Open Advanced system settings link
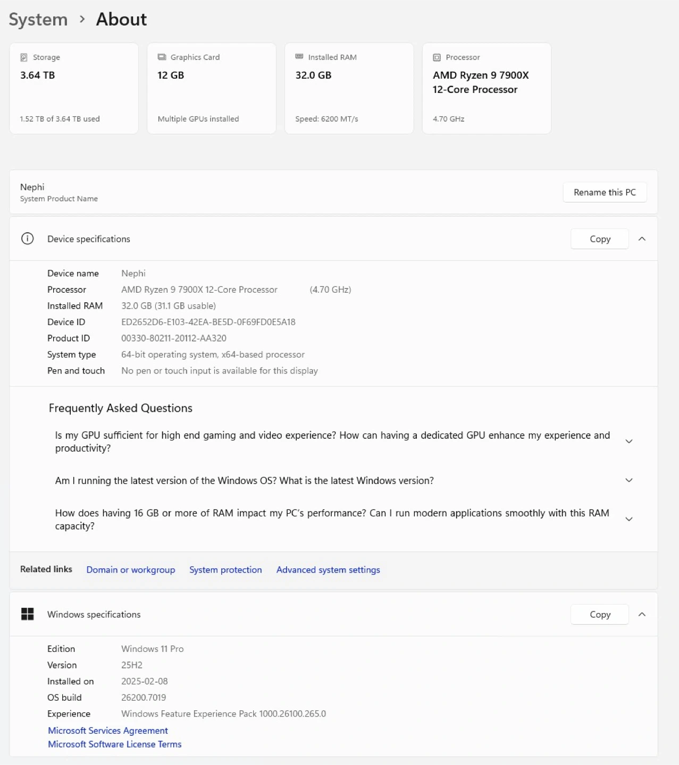This screenshot has width=679, height=765. tap(328, 569)
